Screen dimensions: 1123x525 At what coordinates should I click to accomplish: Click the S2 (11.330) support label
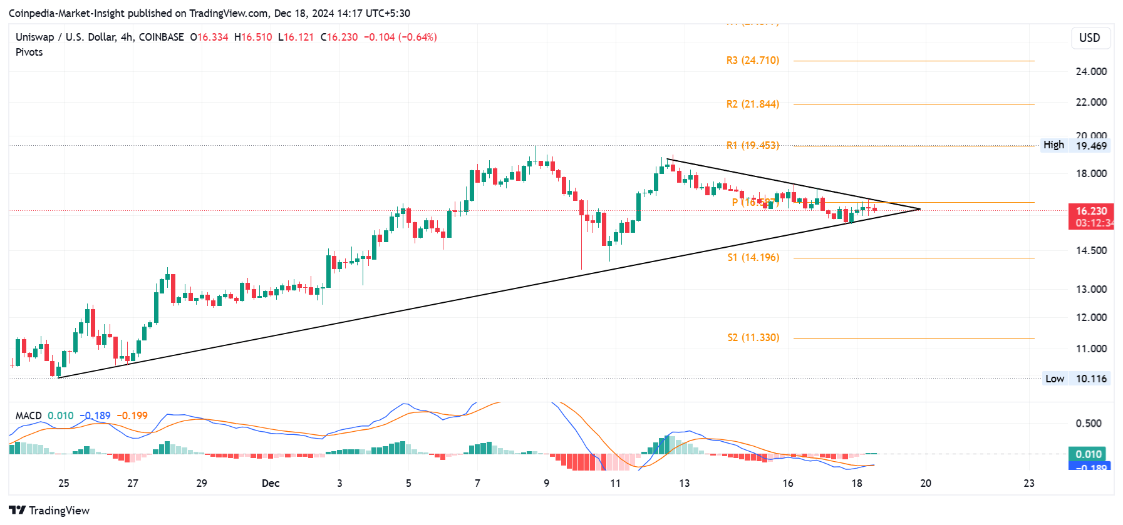753,337
